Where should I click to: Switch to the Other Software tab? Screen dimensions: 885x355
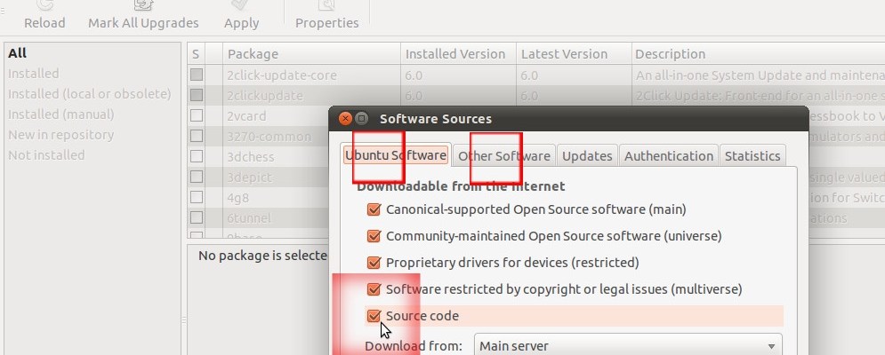click(x=503, y=156)
